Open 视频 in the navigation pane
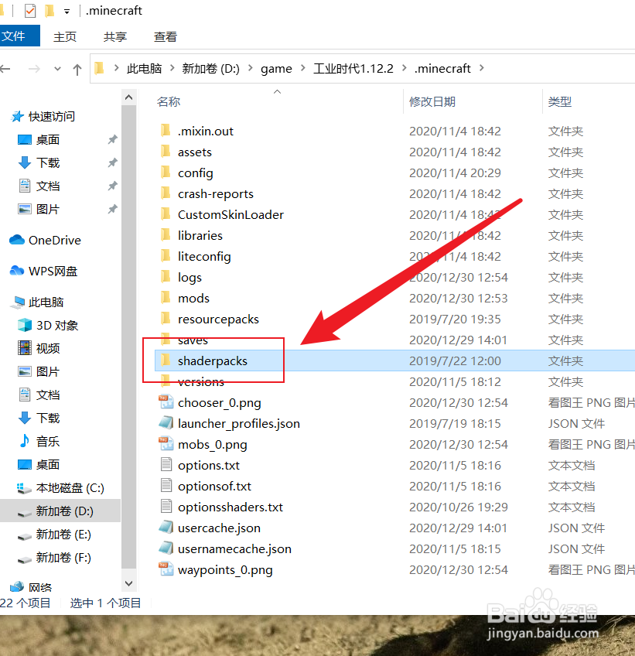The height and width of the screenshot is (656, 635). (x=48, y=348)
